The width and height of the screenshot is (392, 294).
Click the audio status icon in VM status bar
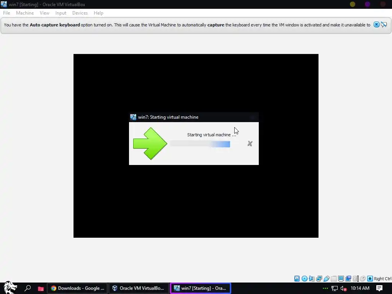click(x=312, y=279)
